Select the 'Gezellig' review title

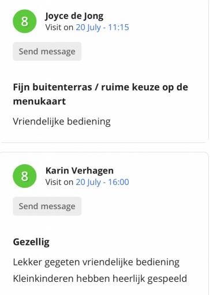coord(31,242)
